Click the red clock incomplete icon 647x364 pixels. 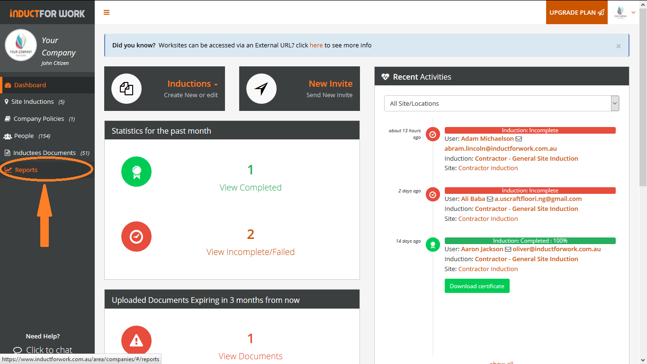click(136, 236)
